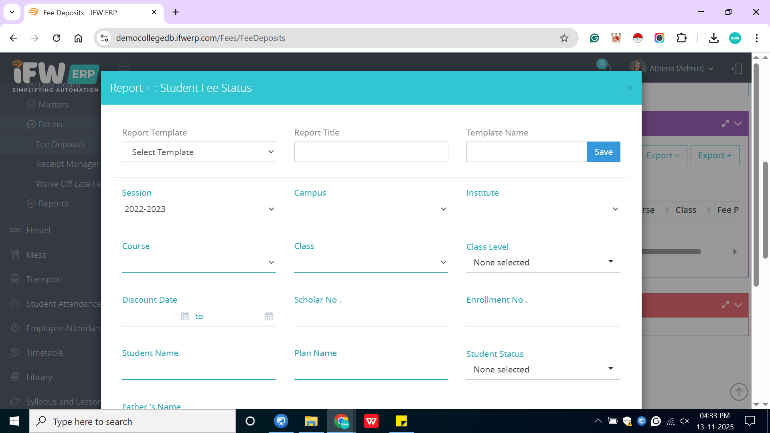Click the horizontal table scrollbar thumb

671,252
